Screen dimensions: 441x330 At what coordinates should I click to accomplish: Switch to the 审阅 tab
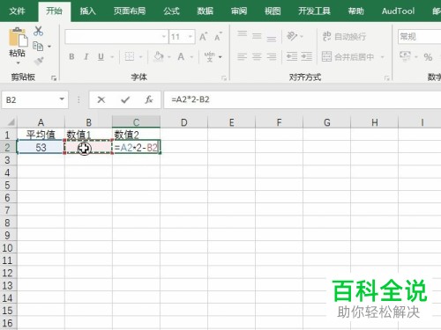(x=239, y=11)
